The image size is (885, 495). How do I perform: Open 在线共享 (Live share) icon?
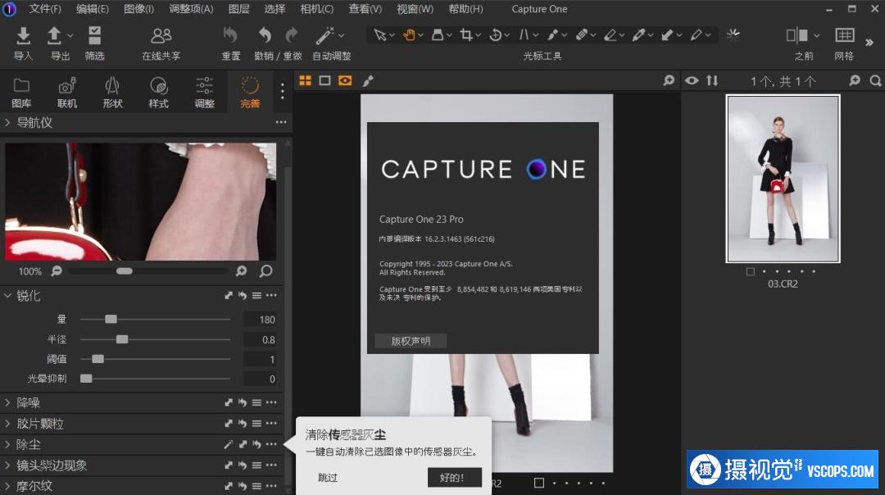(161, 35)
